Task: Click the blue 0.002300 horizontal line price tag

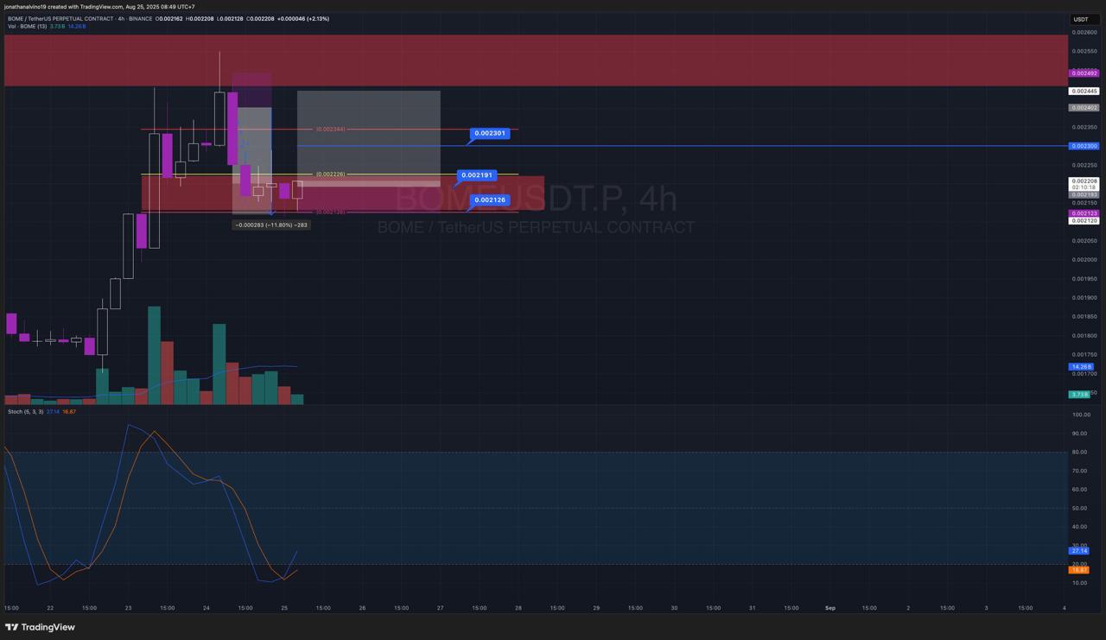Action: (1084, 146)
